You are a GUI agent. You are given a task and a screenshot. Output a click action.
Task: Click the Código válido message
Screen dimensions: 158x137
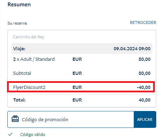click(33, 135)
